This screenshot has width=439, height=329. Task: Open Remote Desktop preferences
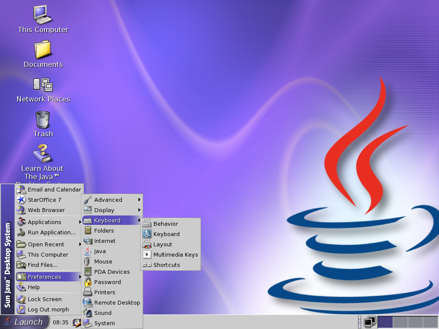[112, 303]
